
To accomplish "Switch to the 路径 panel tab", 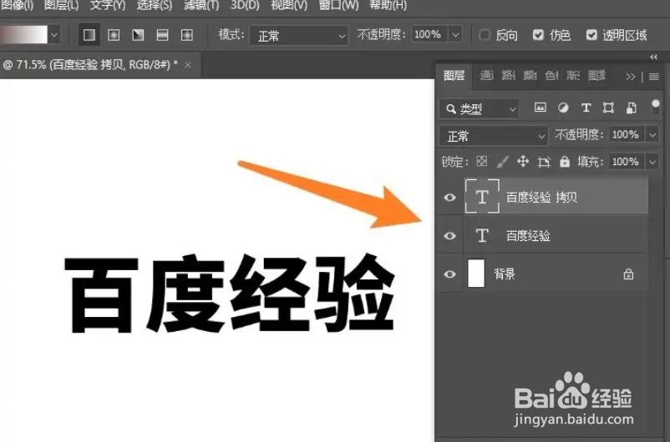I will coord(509,76).
